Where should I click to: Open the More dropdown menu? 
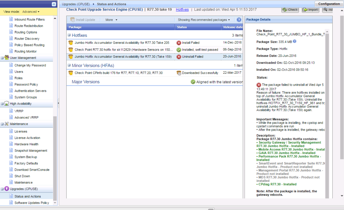[111, 20]
